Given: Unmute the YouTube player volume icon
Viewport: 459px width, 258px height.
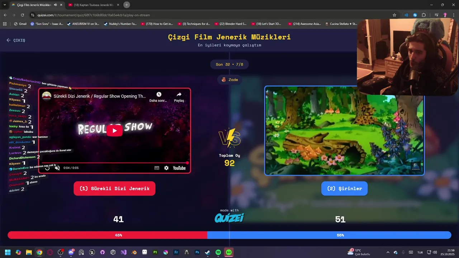Looking at the screenshot, I should click(x=57, y=168).
